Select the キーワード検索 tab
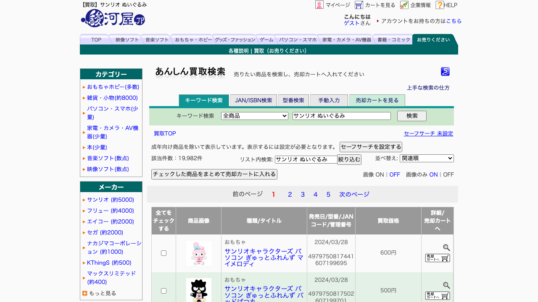The height and width of the screenshot is (302, 538). tap(204, 100)
